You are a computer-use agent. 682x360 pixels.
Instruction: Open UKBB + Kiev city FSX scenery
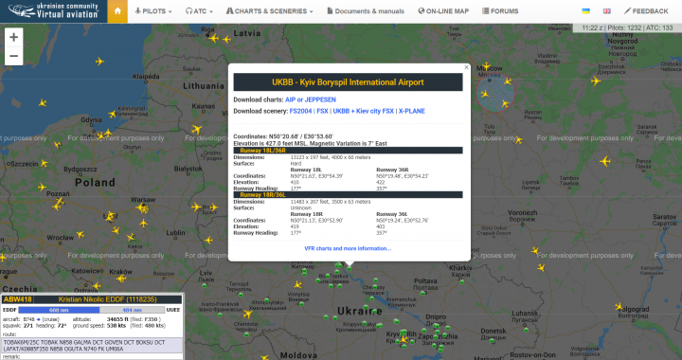[363, 111]
